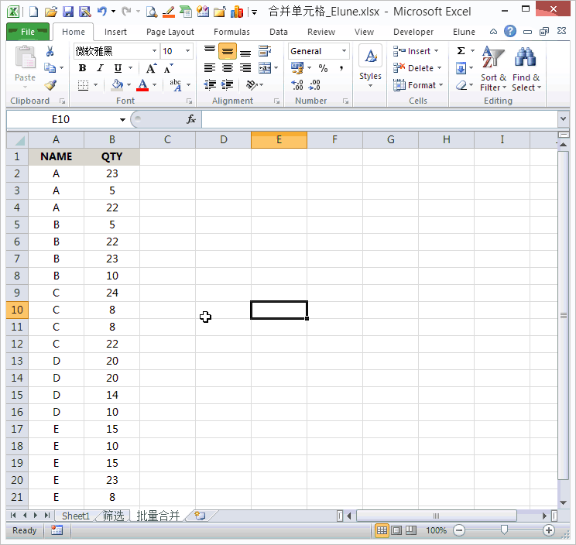Open the Name Box dropdown arrow
This screenshot has width=576, height=545.
(x=122, y=119)
